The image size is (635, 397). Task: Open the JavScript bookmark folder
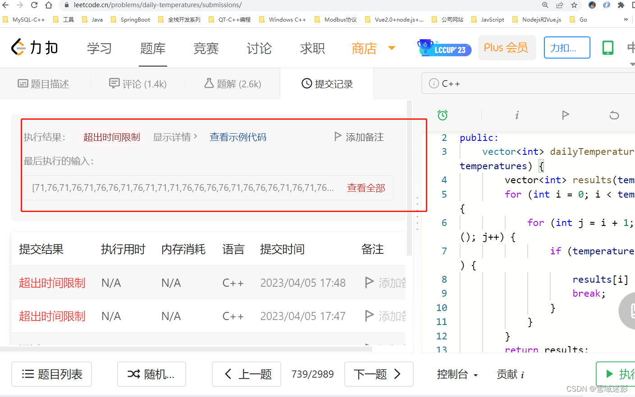(x=488, y=19)
